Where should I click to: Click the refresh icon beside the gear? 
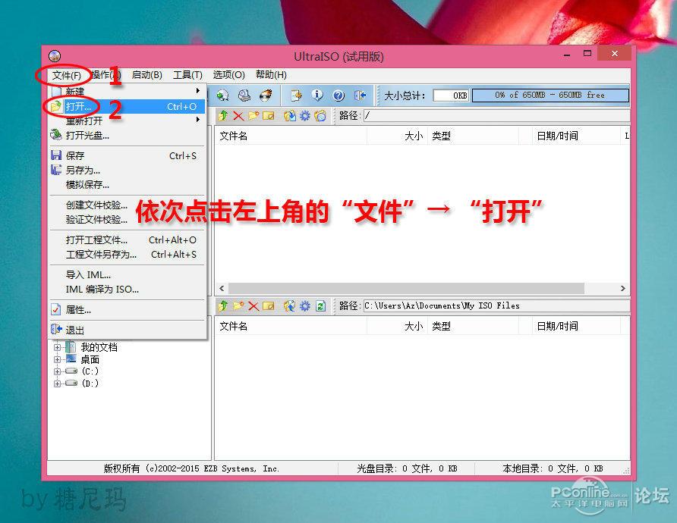pyautogui.click(x=320, y=305)
